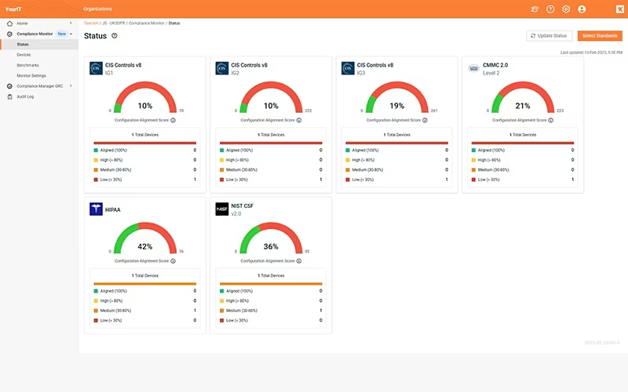Image resolution: width=628 pixels, height=392 pixels.
Task: Open the help question mark icon in header
Action: pyautogui.click(x=550, y=9)
